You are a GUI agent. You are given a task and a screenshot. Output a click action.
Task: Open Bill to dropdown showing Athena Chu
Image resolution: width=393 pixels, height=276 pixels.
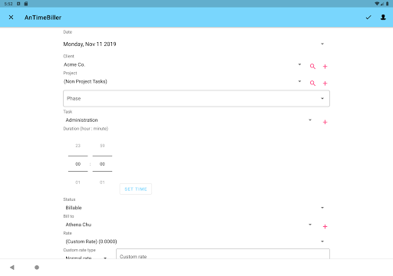189,225
